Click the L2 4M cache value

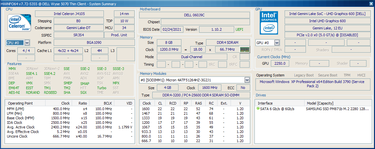click(100, 51)
